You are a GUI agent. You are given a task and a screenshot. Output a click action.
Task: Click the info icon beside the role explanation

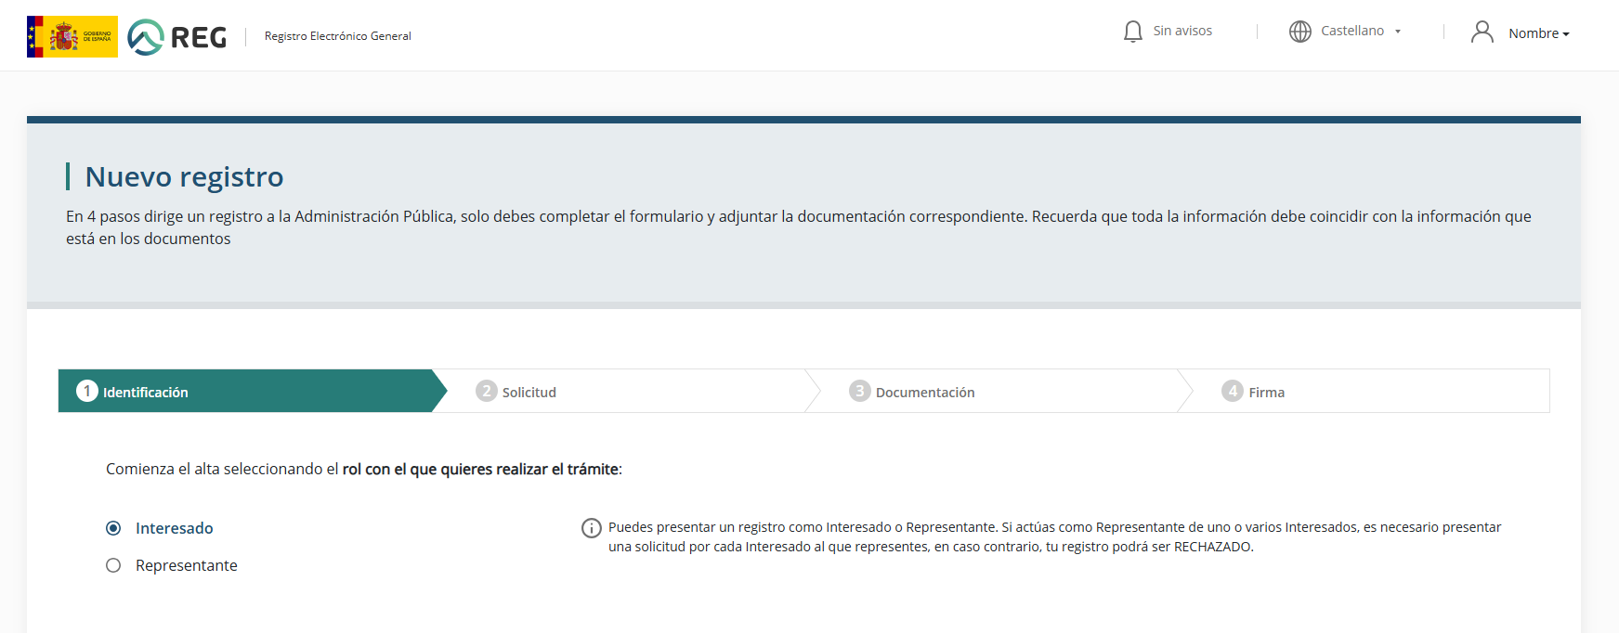tap(591, 528)
